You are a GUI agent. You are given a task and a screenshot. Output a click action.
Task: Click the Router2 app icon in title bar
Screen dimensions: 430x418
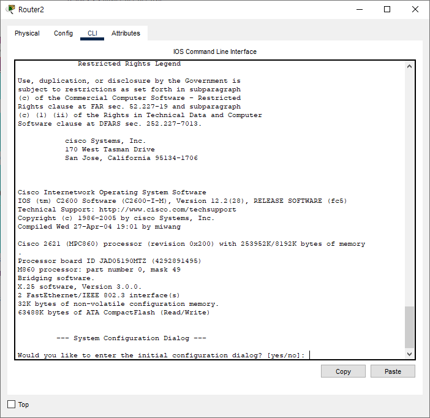(x=10, y=9)
